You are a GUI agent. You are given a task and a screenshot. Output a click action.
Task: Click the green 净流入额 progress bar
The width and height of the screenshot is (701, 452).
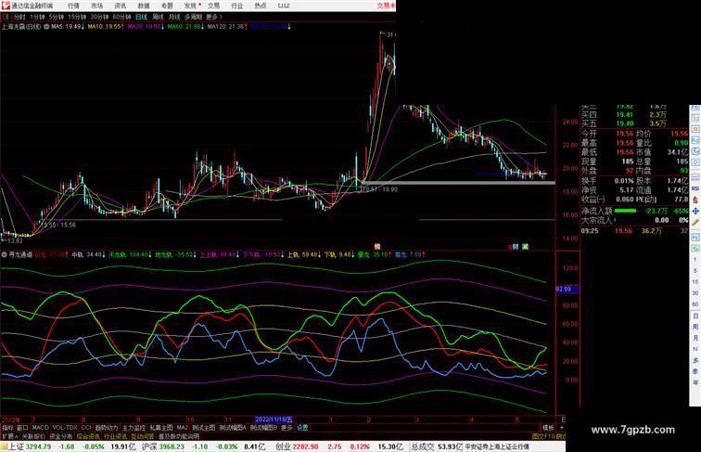(626, 211)
